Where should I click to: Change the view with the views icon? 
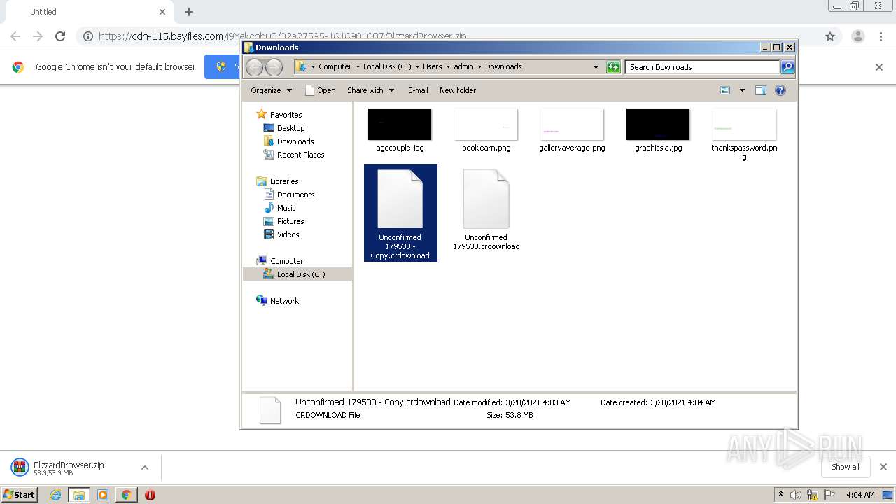point(725,90)
